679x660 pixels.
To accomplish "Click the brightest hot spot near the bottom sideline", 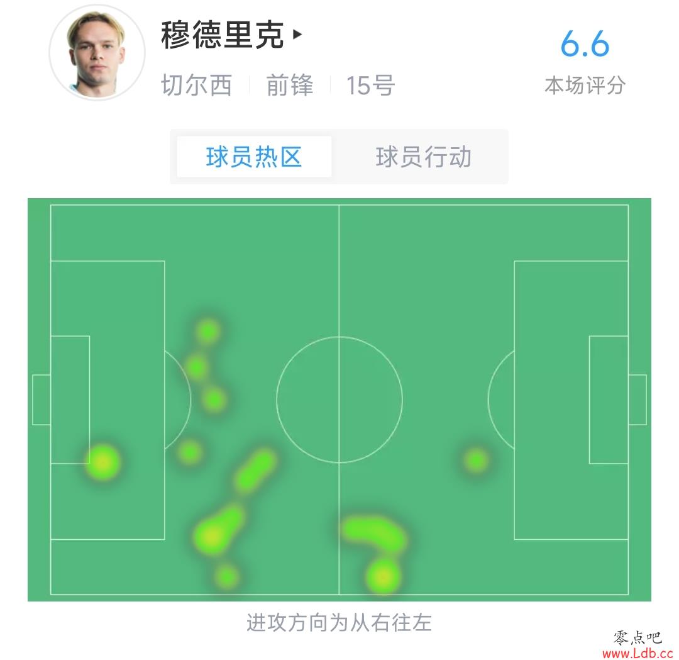I will pos(383,577).
